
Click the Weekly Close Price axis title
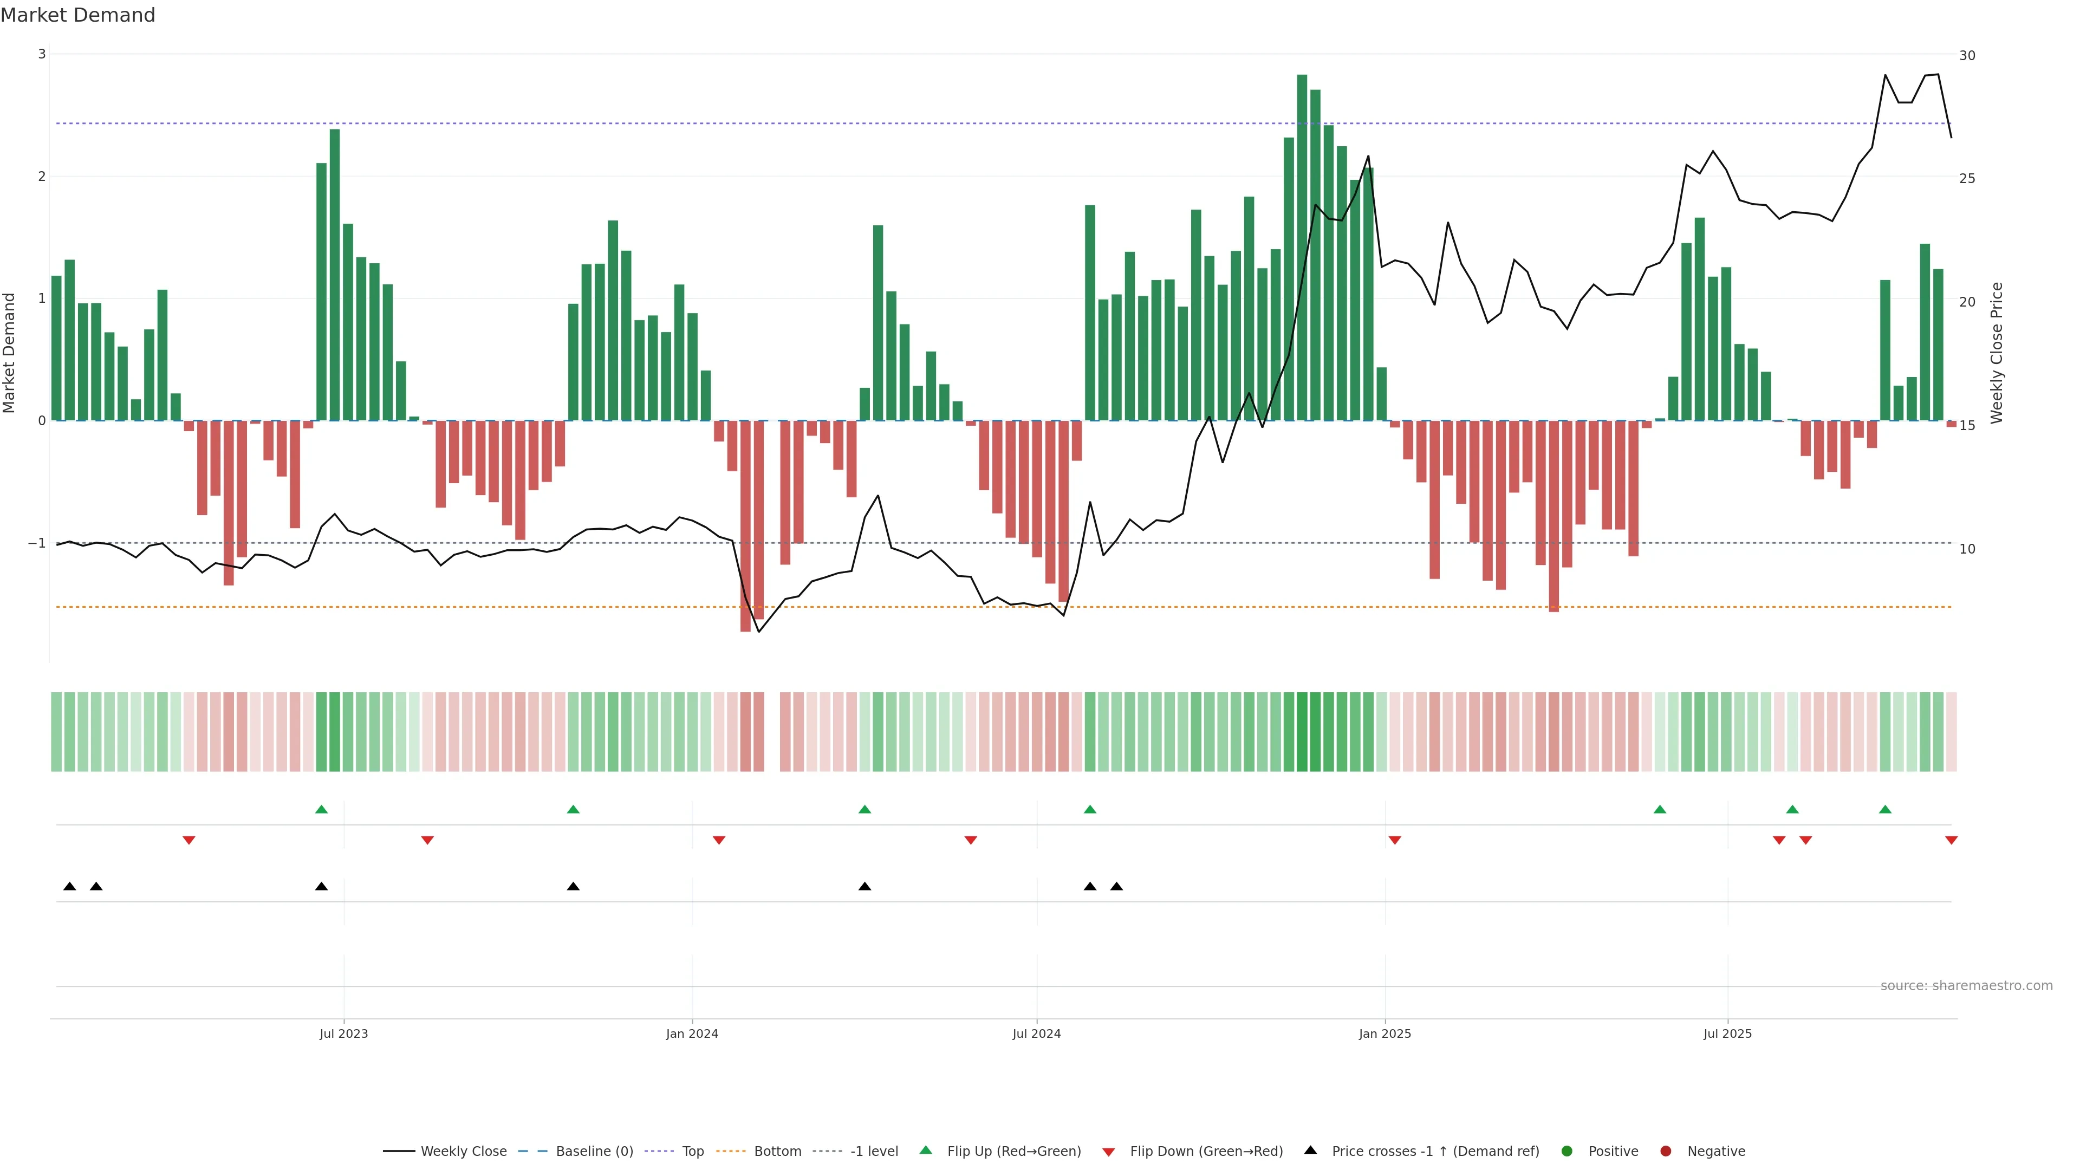[x=1997, y=353]
